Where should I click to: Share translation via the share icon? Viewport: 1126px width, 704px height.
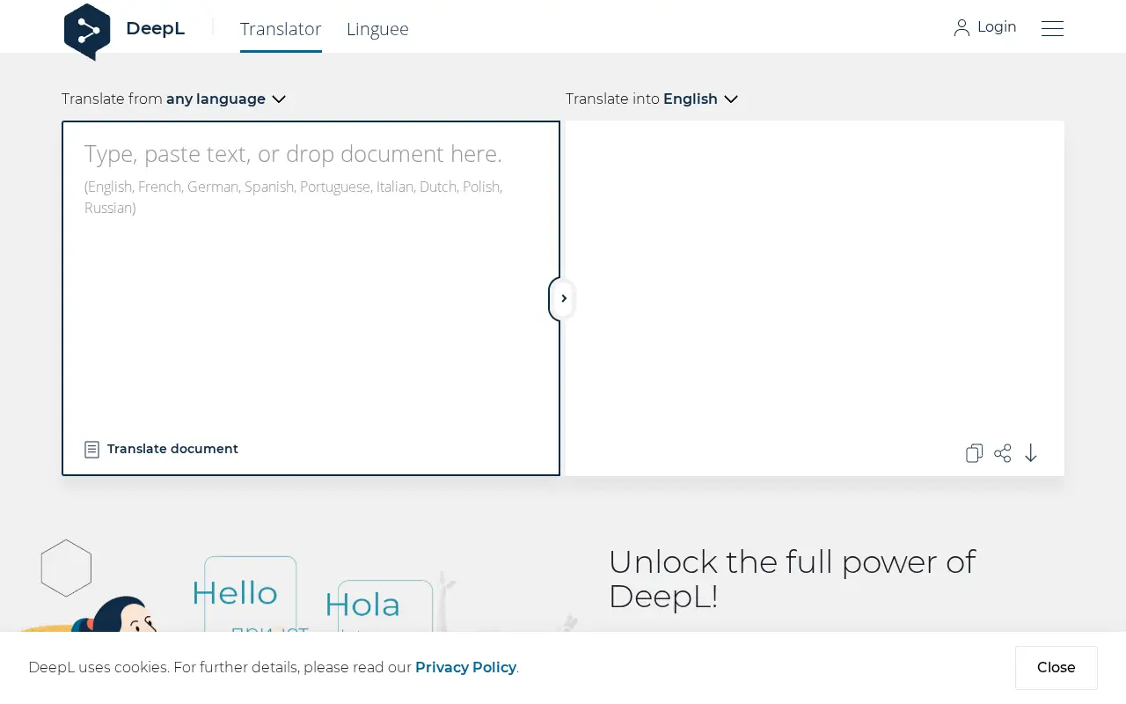[1003, 453]
